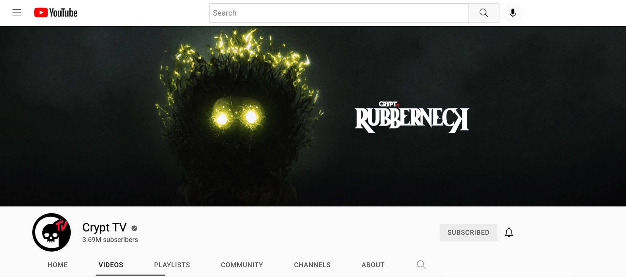Go to YouTube home via logo
The height and width of the screenshot is (277, 626).
(x=56, y=13)
